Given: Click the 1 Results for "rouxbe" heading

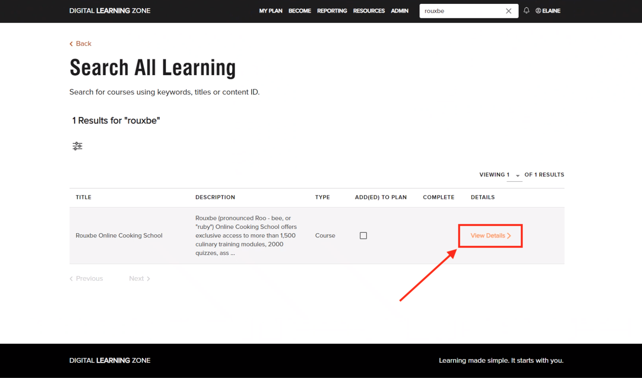Looking at the screenshot, I should pos(116,121).
